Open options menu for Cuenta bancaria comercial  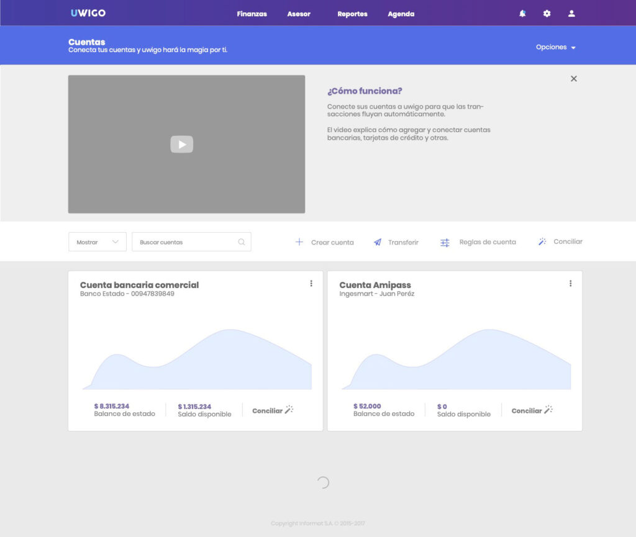click(311, 283)
